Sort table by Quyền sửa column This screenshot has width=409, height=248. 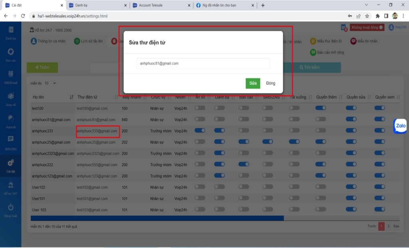click(369, 97)
